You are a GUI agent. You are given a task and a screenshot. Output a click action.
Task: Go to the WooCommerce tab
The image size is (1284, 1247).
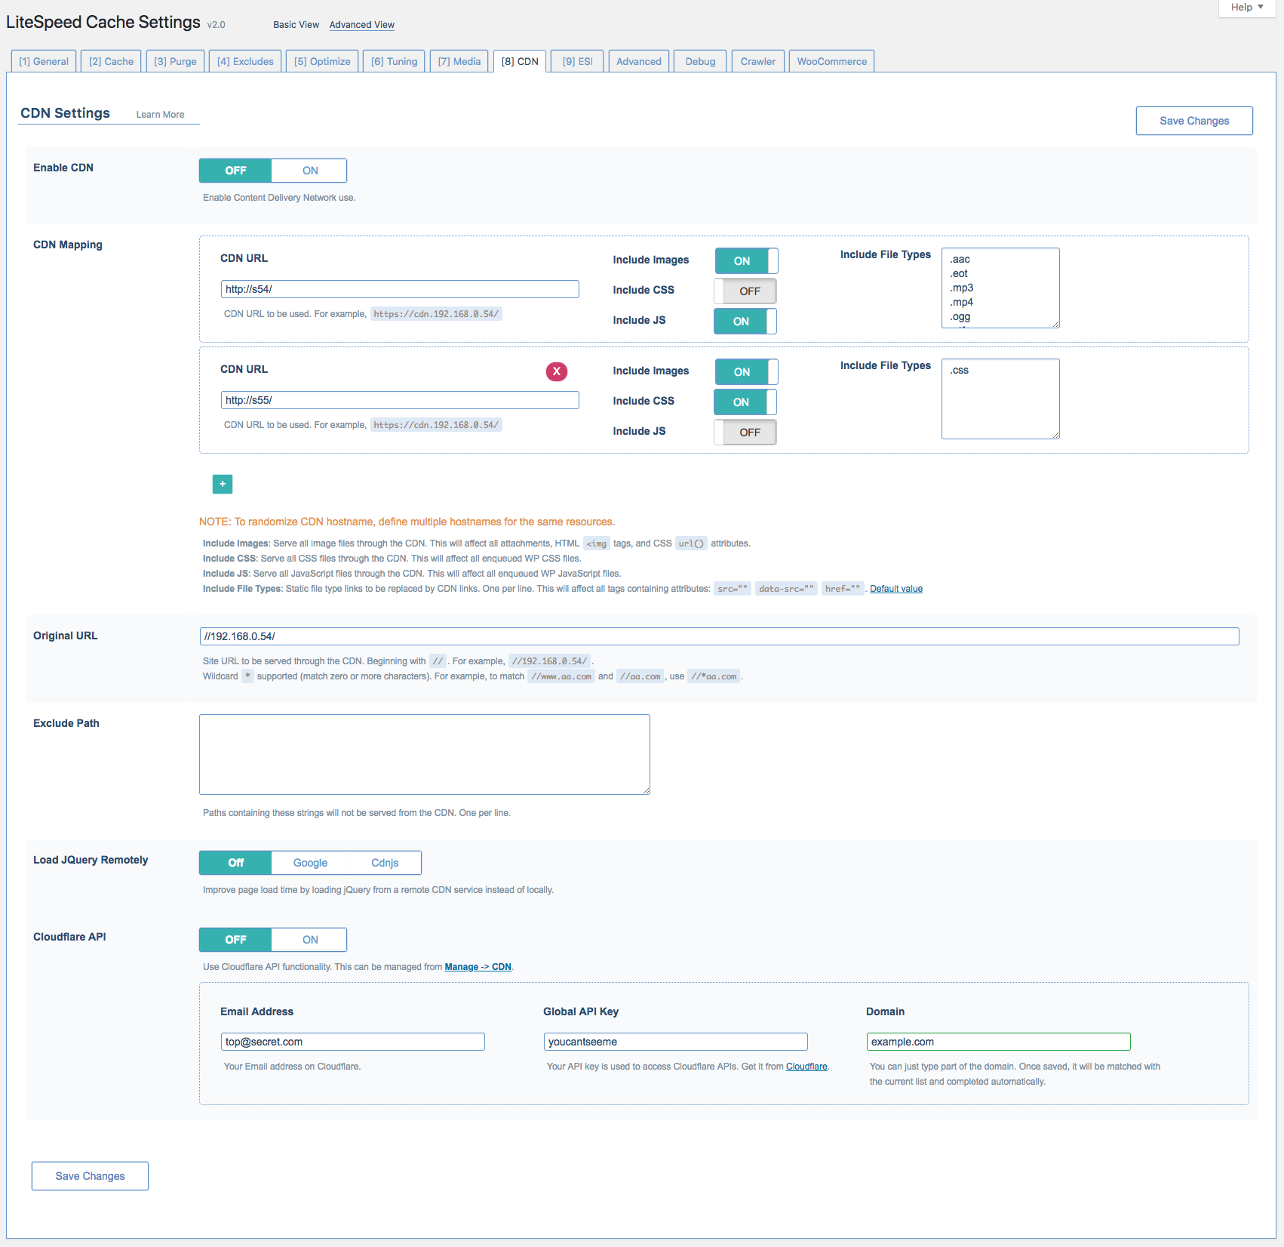point(831,62)
